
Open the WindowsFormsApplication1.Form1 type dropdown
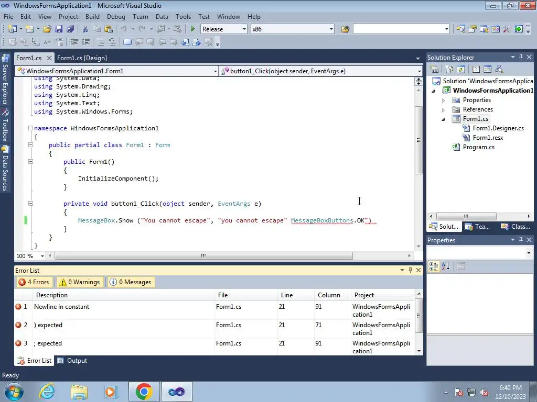click(215, 71)
